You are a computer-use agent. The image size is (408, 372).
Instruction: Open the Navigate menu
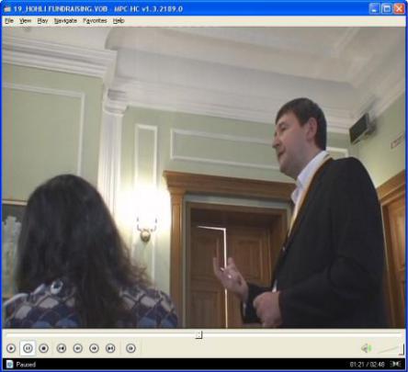pos(65,21)
